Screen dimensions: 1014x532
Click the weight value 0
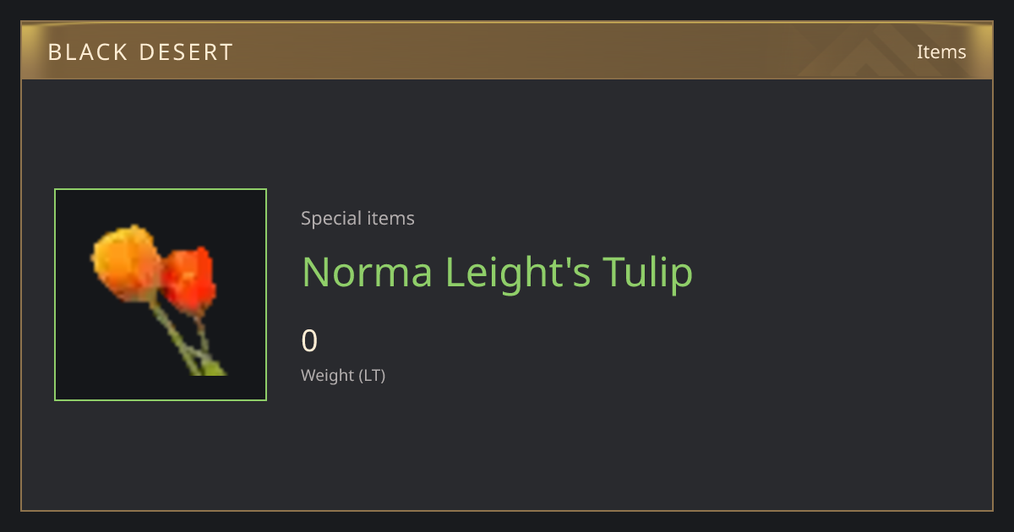point(309,341)
